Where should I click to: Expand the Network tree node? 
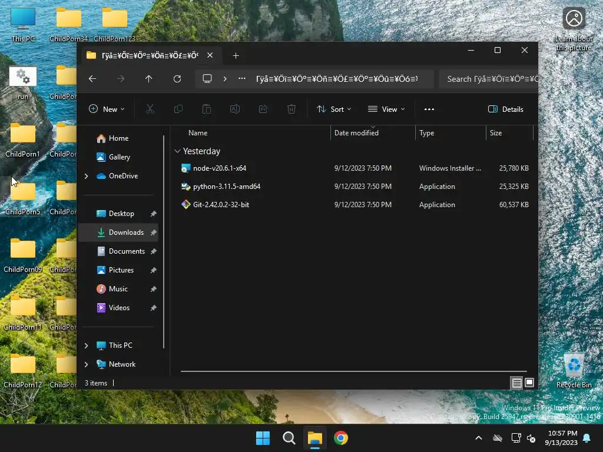[86, 364]
